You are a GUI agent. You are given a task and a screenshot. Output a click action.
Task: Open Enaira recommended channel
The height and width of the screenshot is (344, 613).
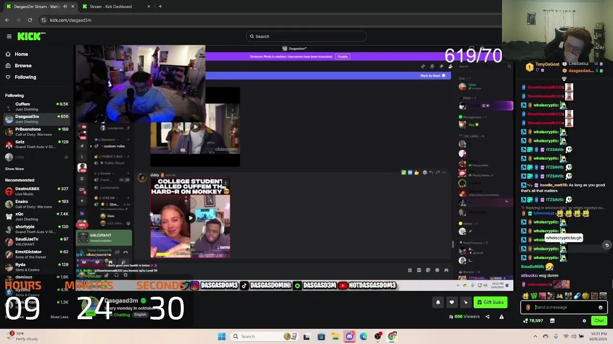(37, 204)
